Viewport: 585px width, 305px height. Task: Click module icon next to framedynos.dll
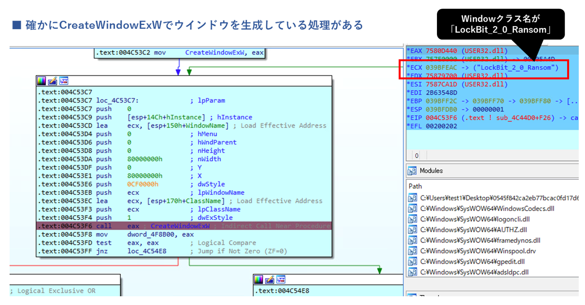point(412,240)
